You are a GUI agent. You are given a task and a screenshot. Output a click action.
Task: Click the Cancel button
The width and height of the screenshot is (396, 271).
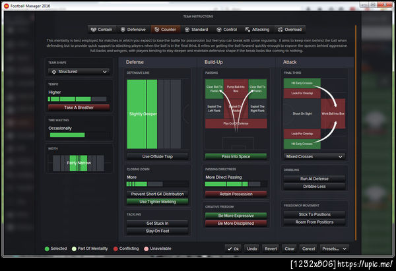click(308, 249)
